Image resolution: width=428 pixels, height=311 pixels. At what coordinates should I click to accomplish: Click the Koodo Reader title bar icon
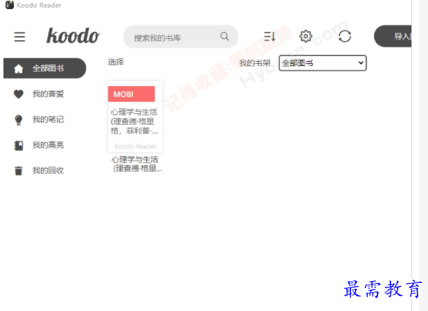[x=10, y=5]
